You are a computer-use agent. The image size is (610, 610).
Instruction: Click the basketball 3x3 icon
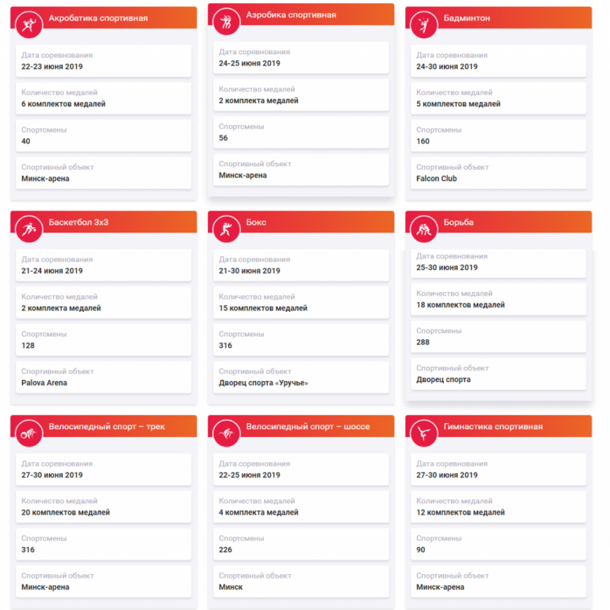coord(29,230)
